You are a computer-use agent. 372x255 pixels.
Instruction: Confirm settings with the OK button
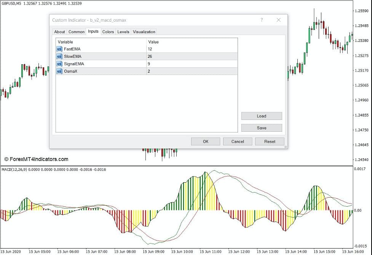click(x=205, y=141)
